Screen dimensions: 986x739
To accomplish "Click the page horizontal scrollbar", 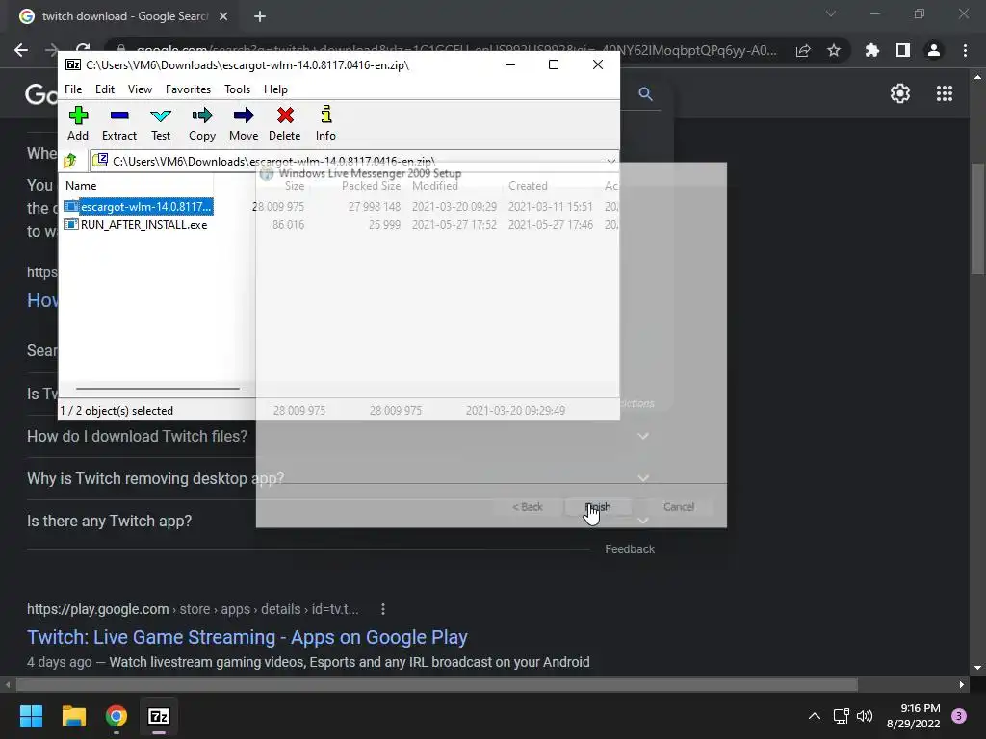I will point(437,684).
